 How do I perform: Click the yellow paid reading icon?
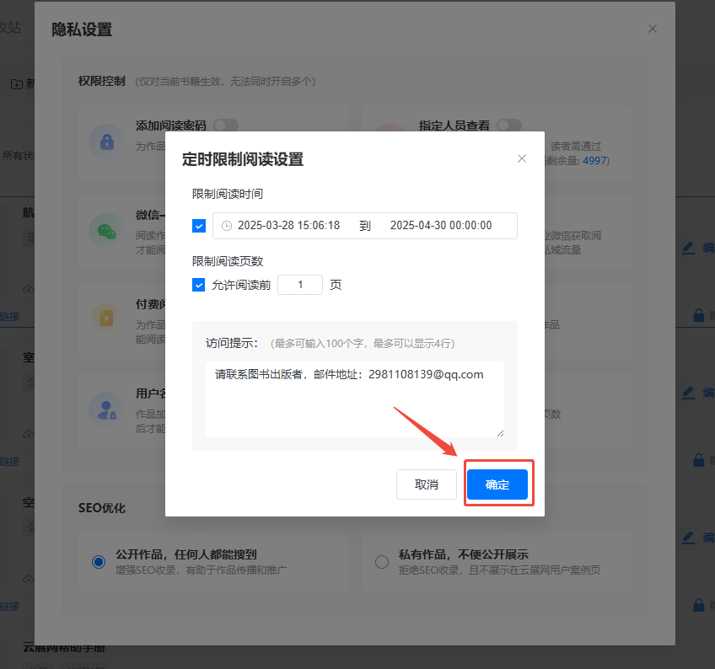pos(106,318)
